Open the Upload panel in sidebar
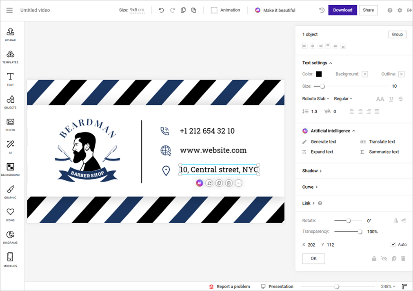The height and width of the screenshot is (291, 413). point(10,35)
